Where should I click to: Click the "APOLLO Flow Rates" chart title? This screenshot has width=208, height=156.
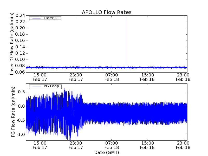tap(107, 12)
